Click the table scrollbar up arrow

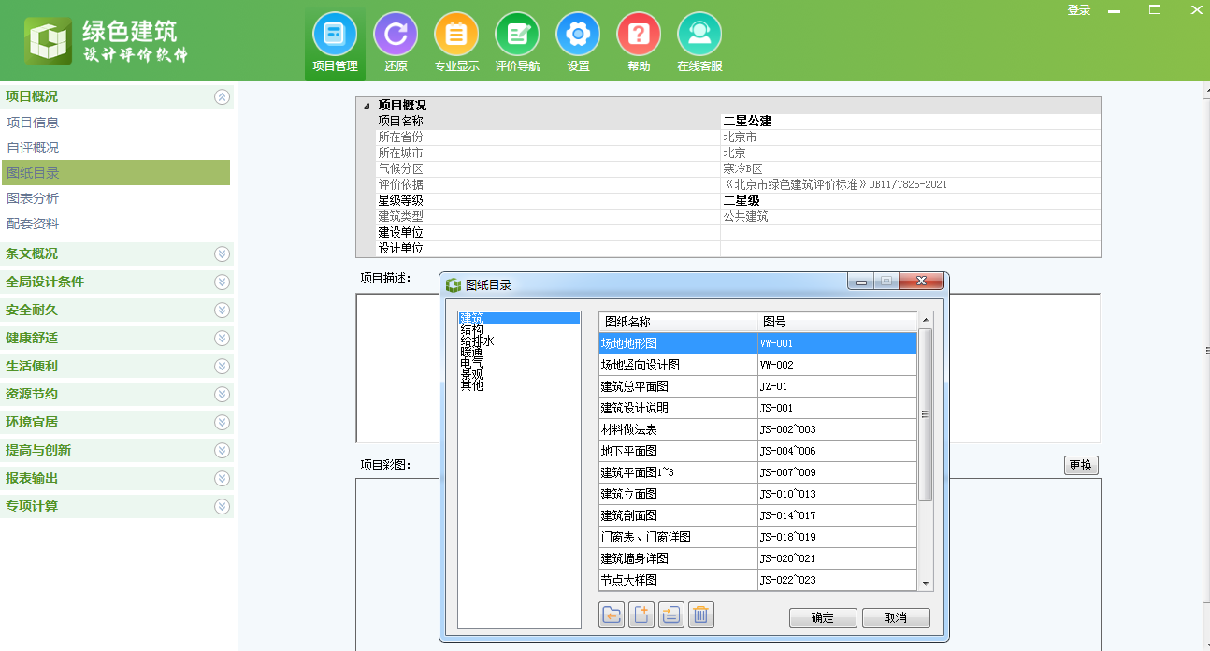pos(926,320)
